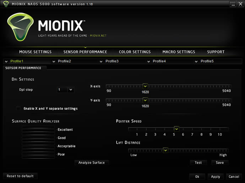Close the Mionix software window

click(x=240, y=4)
